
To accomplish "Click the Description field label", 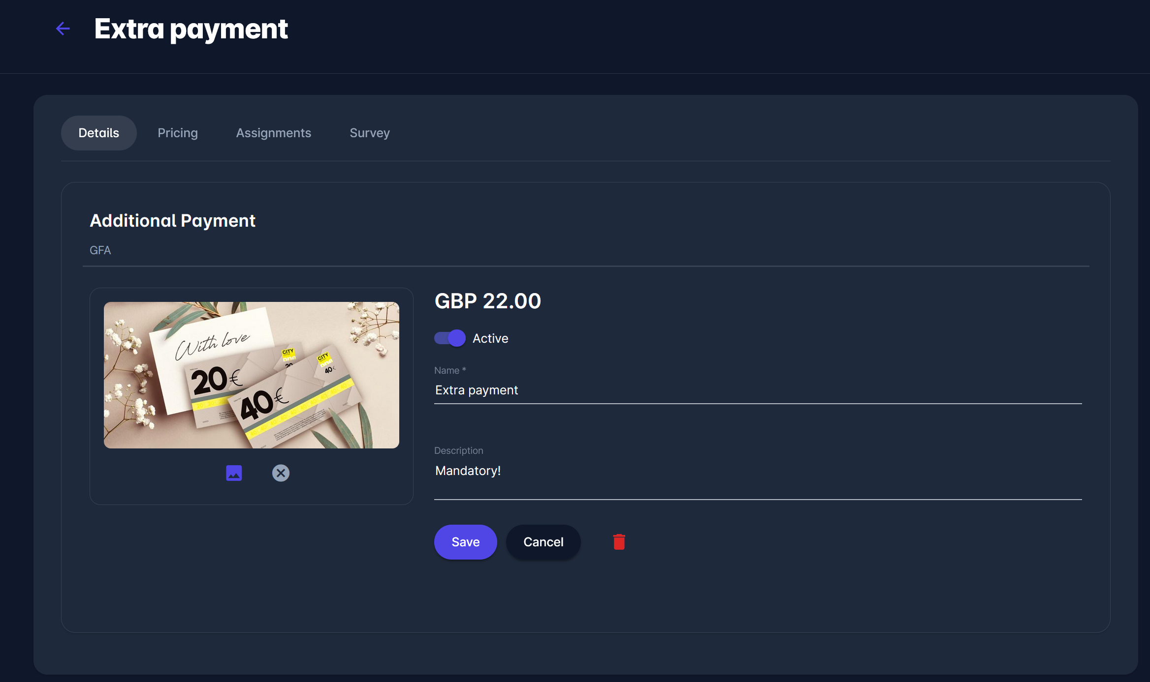I will pyautogui.click(x=458, y=450).
